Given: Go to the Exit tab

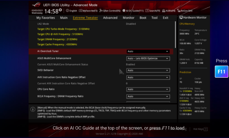Looking at the screenshot, I should pyautogui.click(x=165, y=18).
